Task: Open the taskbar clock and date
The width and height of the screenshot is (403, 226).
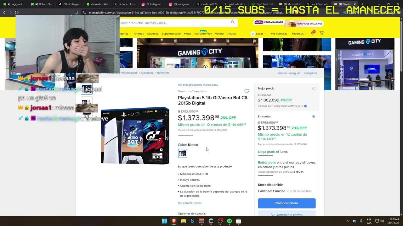Action: click(393, 221)
